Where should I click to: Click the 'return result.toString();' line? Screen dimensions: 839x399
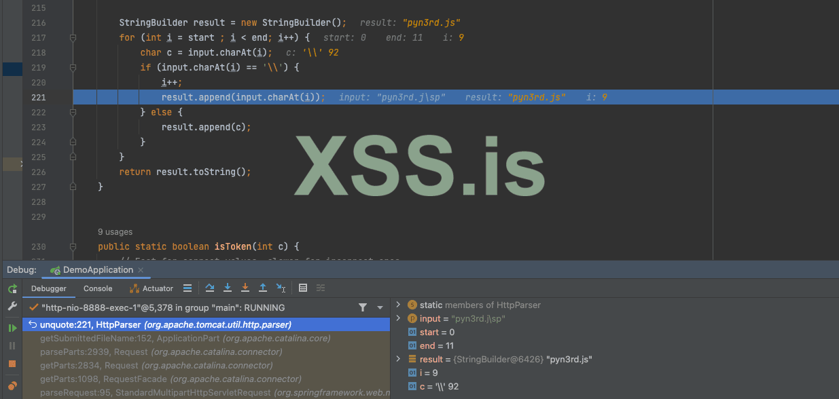point(185,172)
